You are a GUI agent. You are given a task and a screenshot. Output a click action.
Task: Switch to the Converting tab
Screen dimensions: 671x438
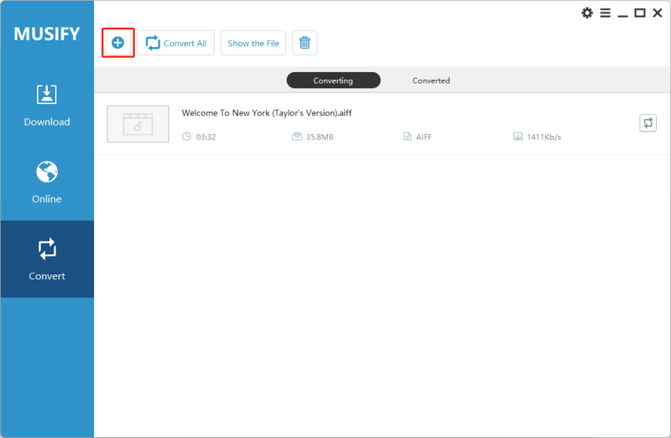(333, 81)
